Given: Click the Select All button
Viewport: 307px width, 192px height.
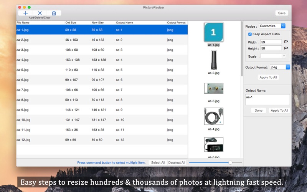Looking at the screenshot, I should [158, 162].
